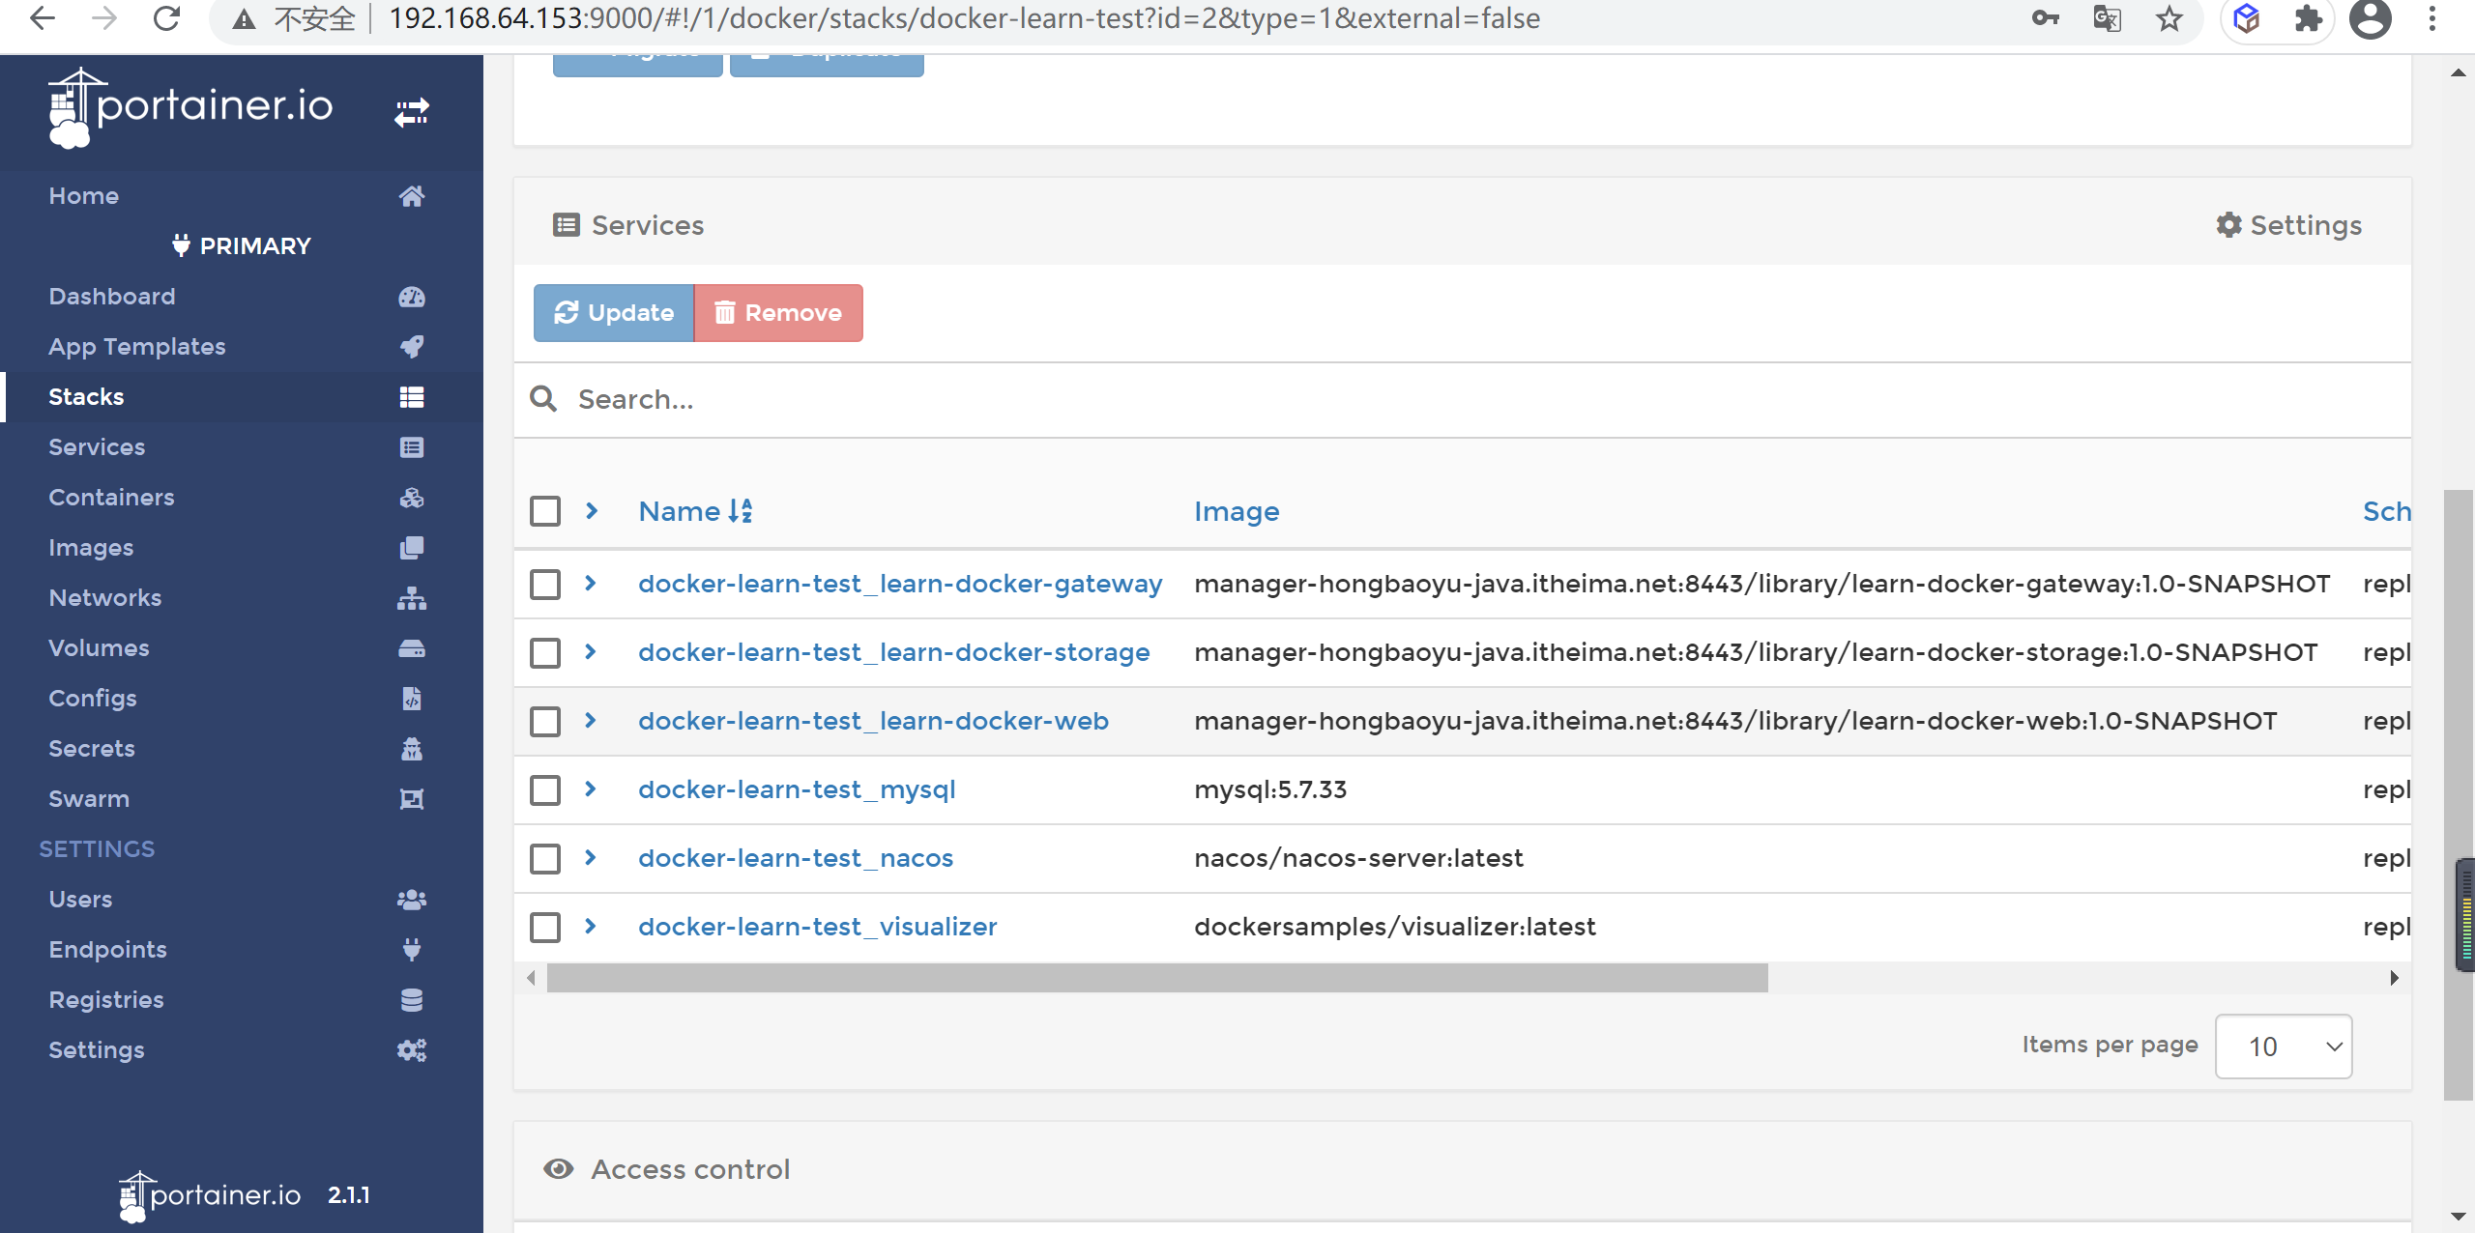Click the Update button for selected services

[x=614, y=312]
